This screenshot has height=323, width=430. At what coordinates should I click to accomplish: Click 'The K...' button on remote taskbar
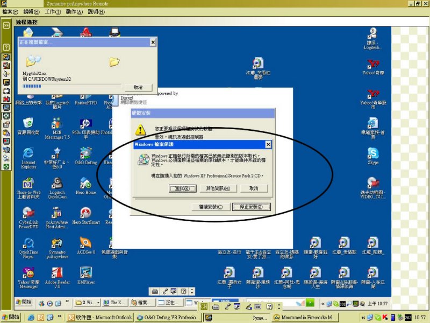point(114,303)
